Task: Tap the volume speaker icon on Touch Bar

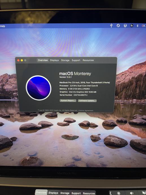Action: pos(132,193)
